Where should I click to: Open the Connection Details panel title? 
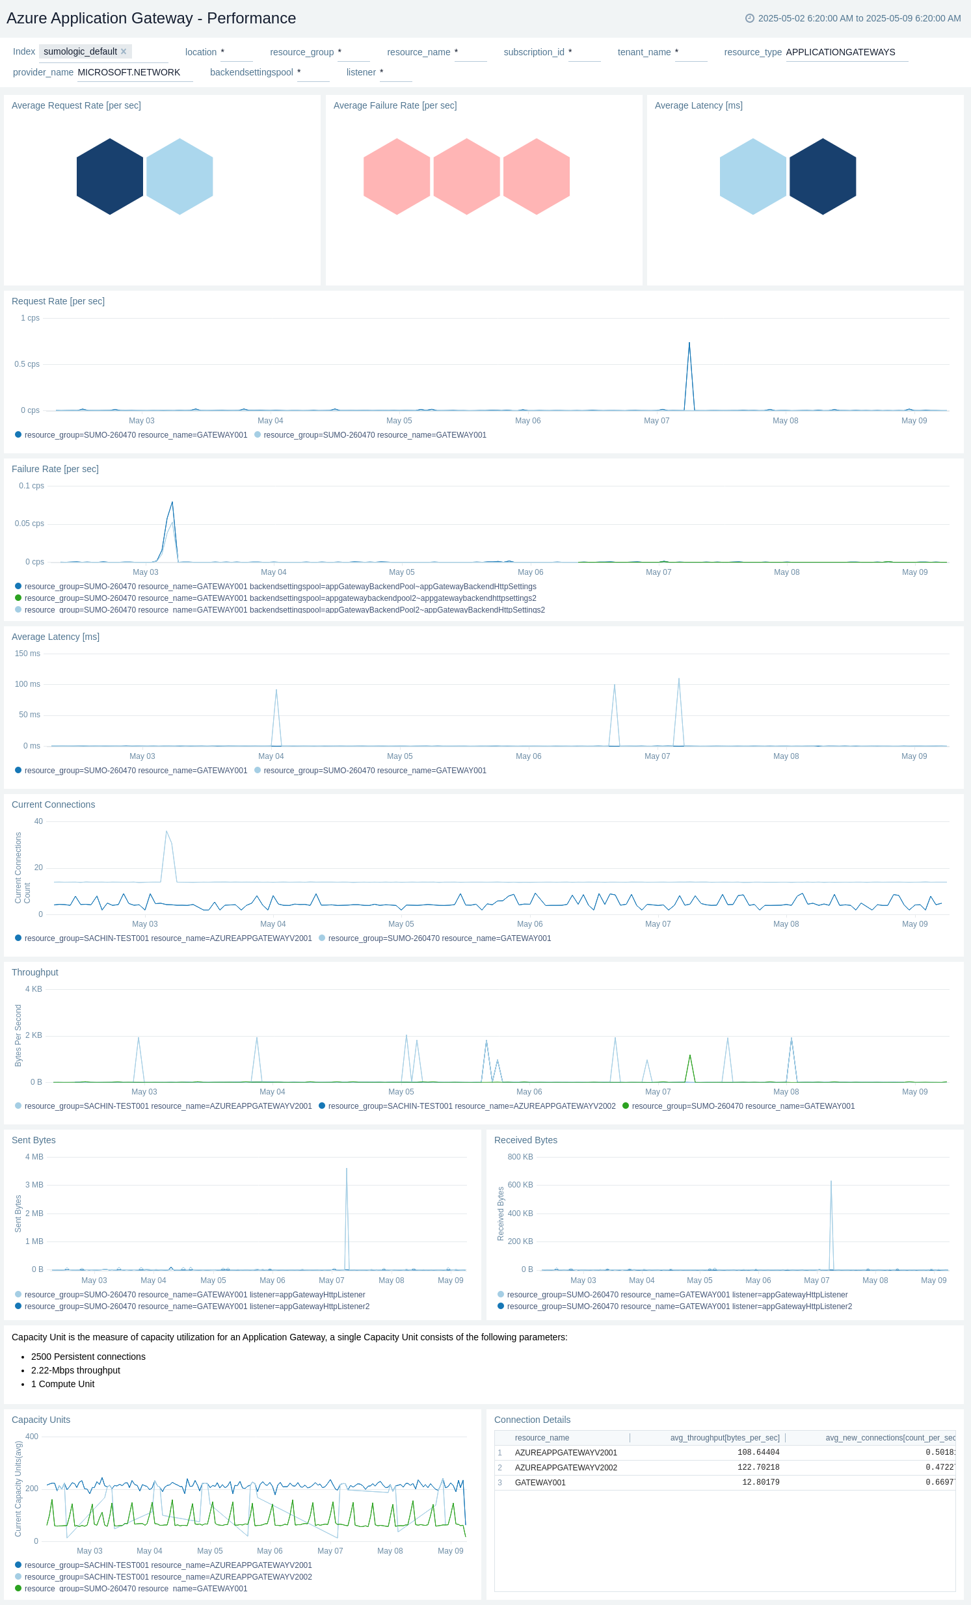532,1420
